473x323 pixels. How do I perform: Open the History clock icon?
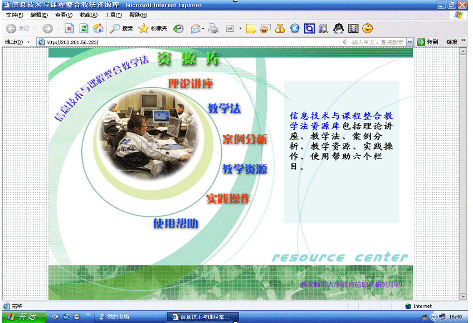click(178, 28)
